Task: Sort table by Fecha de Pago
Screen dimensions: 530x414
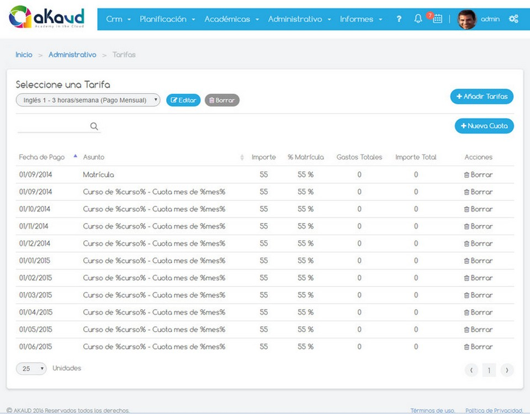Action: pyautogui.click(x=42, y=157)
